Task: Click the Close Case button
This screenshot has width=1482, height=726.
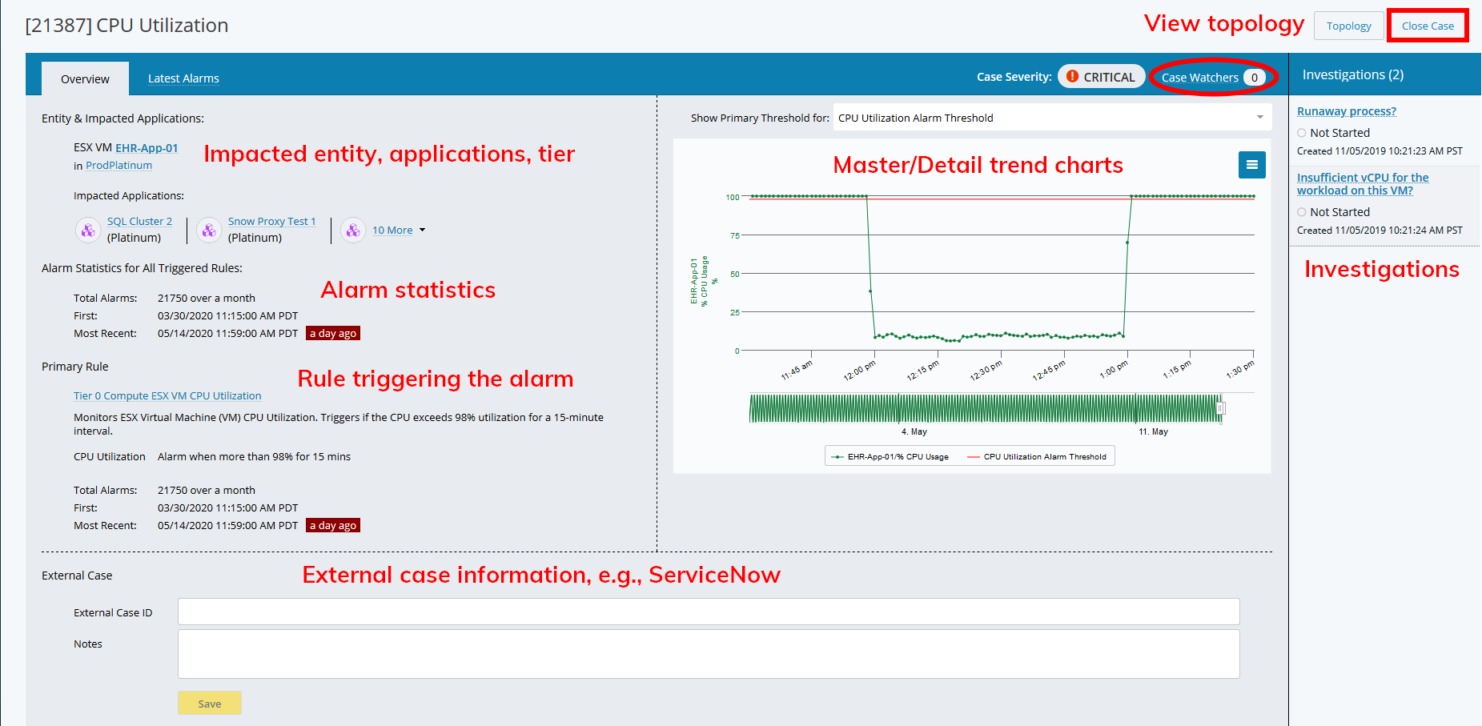Action: pos(1428,26)
